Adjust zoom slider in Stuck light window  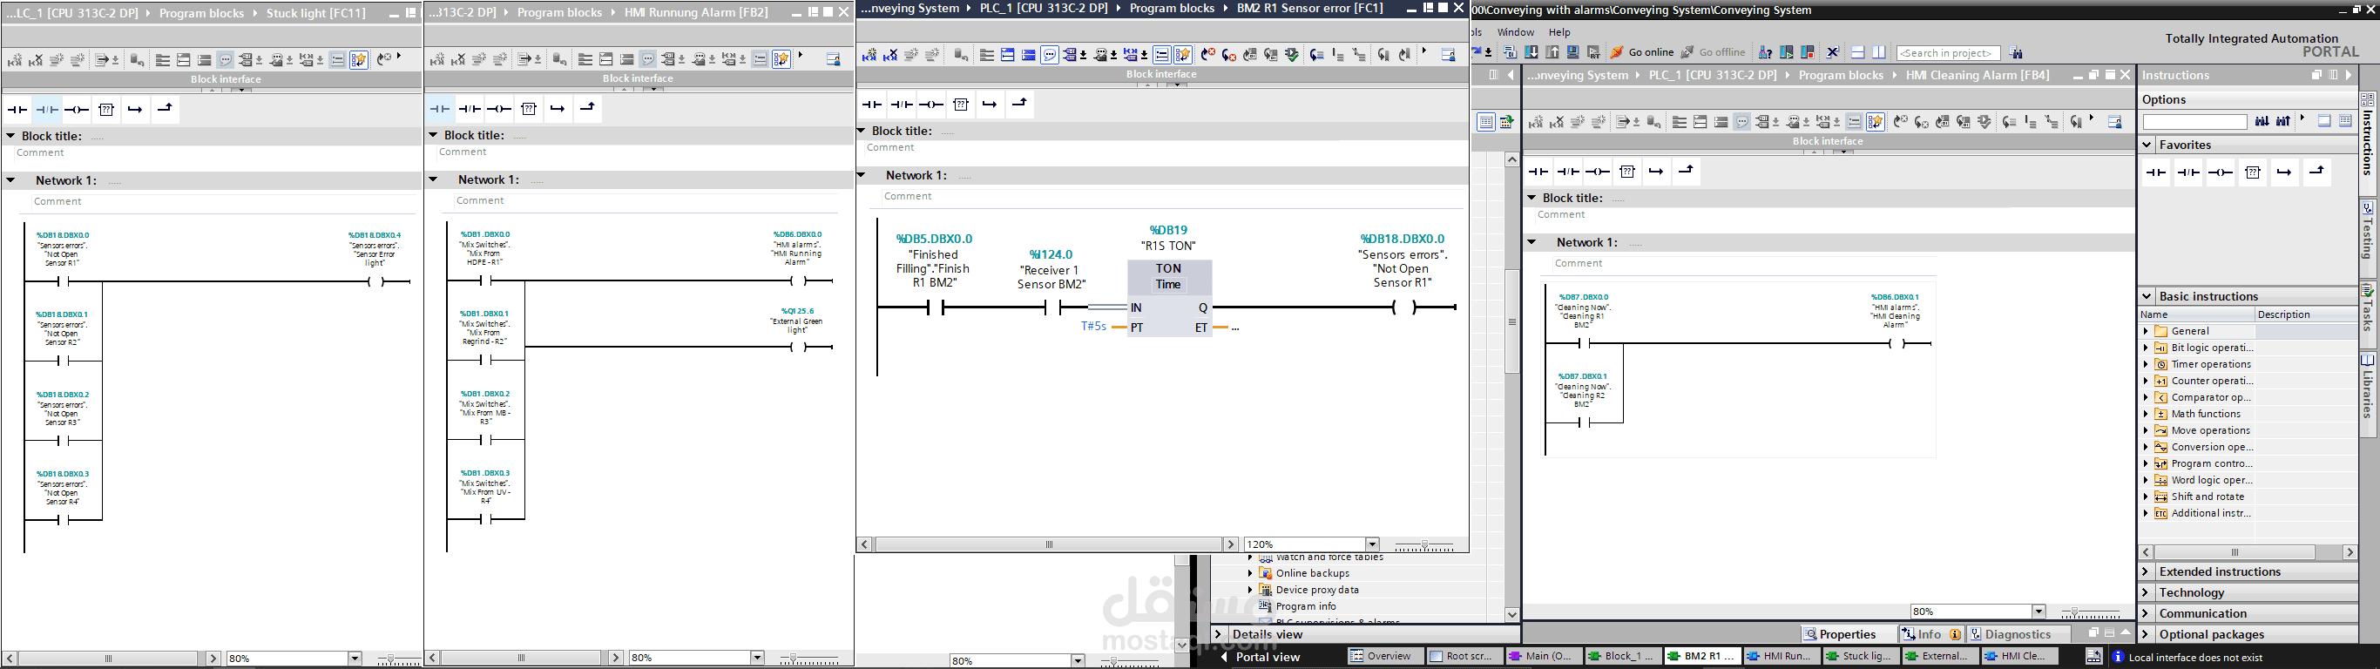(392, 659)
